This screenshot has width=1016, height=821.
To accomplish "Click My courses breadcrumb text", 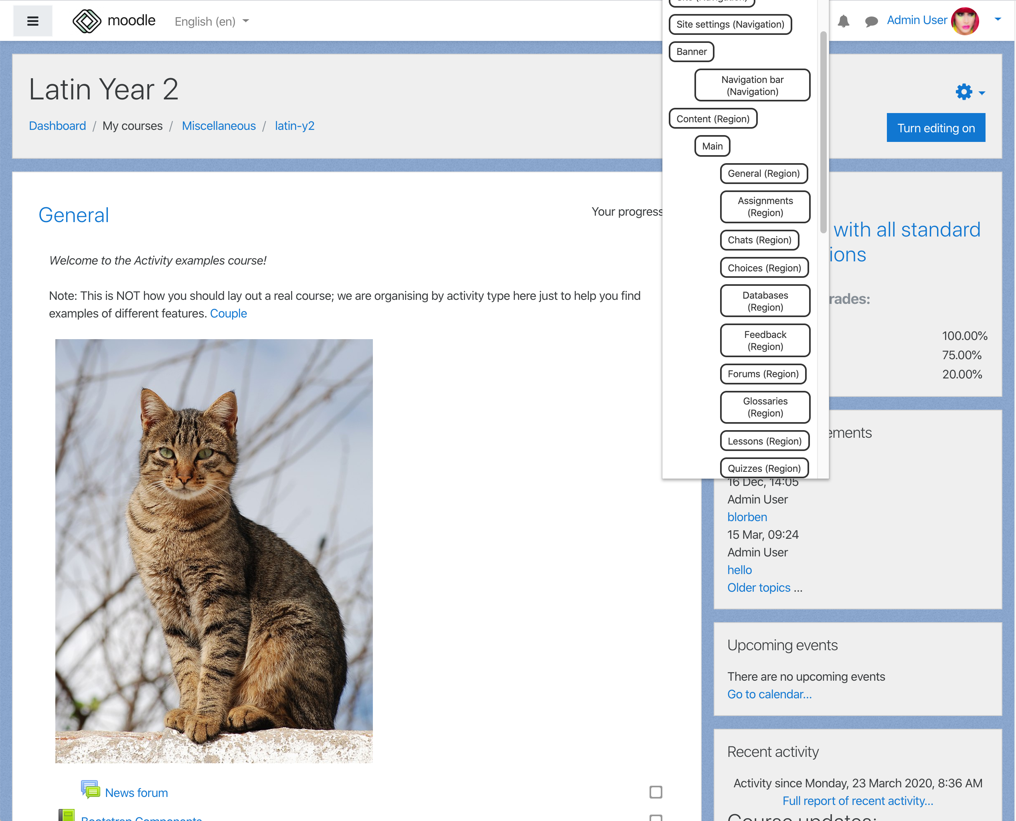I will 132,126.
